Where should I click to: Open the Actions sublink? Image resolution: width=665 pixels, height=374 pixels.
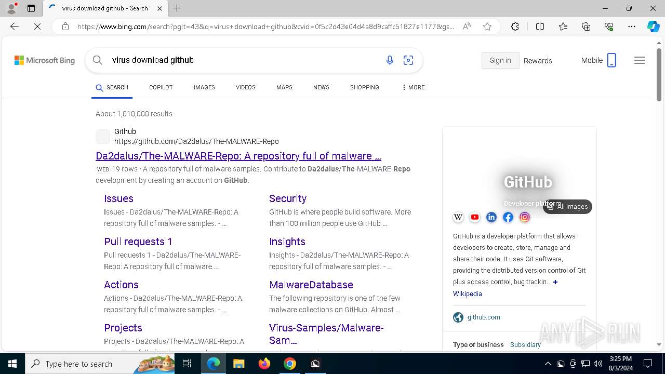(121, 285)
